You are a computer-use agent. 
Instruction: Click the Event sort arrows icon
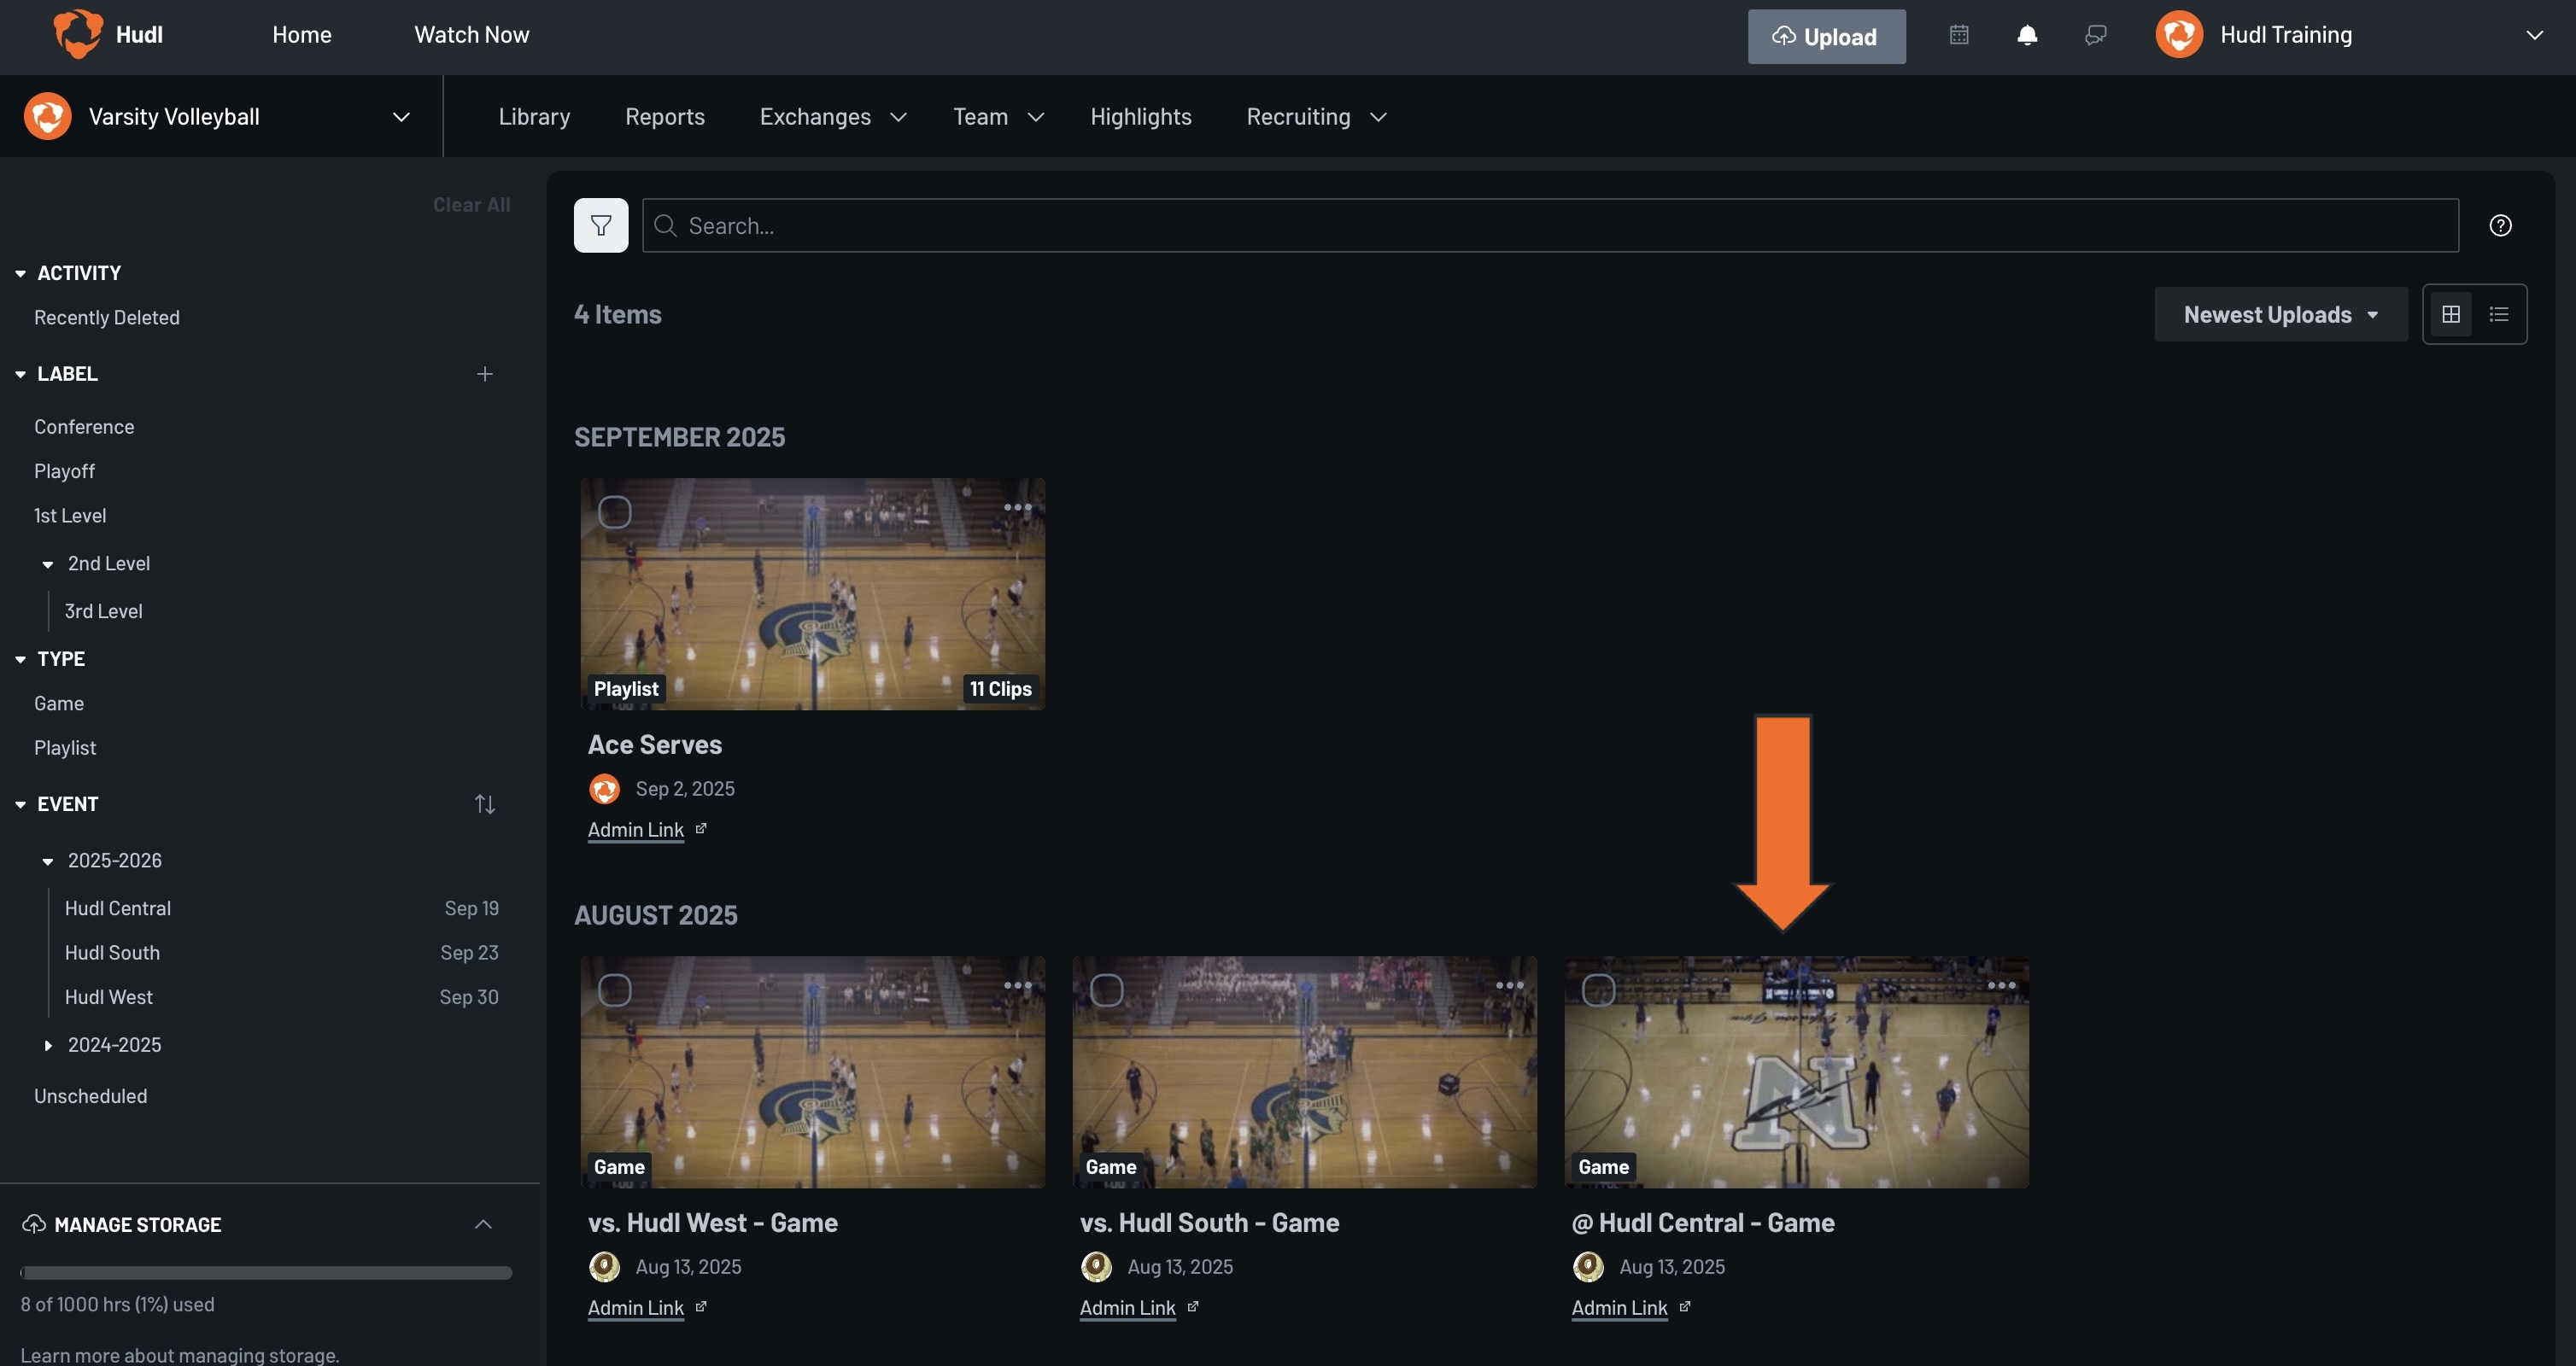[485, 803]
